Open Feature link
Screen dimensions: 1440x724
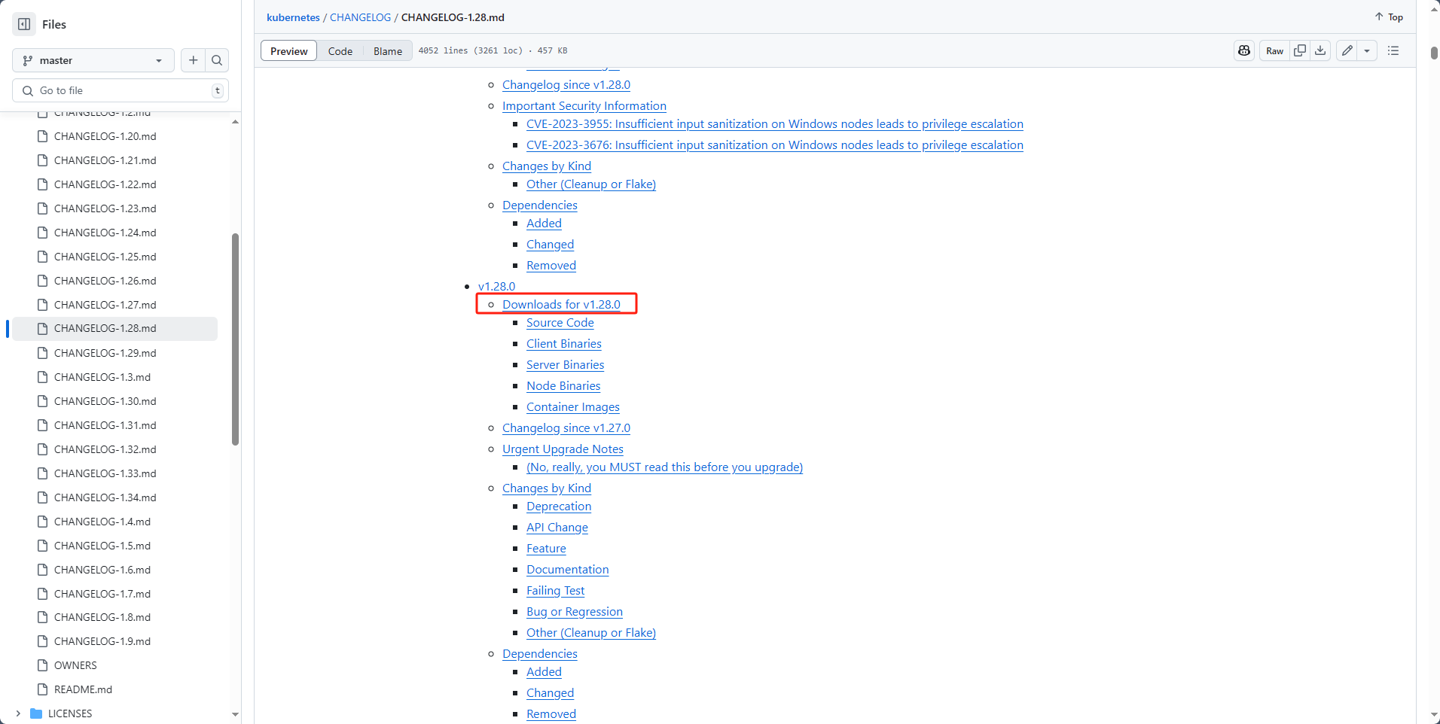tap(546, 549)
